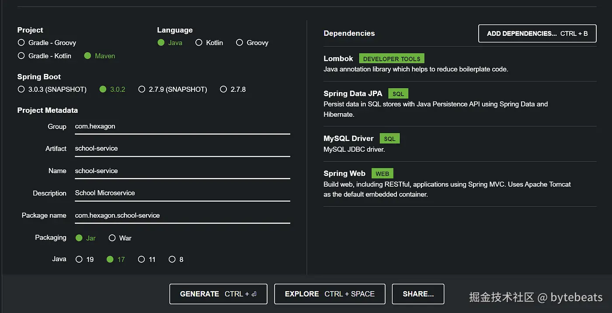Select Java 8 radio button
612x313 pixels.
tap(172, 259)
